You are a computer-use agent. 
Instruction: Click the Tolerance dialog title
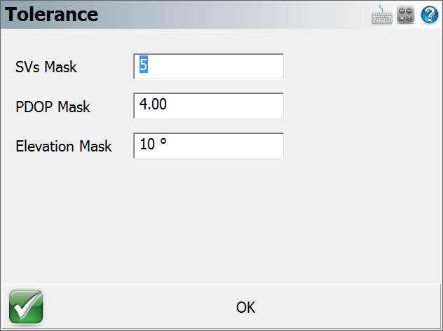pyautogui.click(x=51, y=14)
